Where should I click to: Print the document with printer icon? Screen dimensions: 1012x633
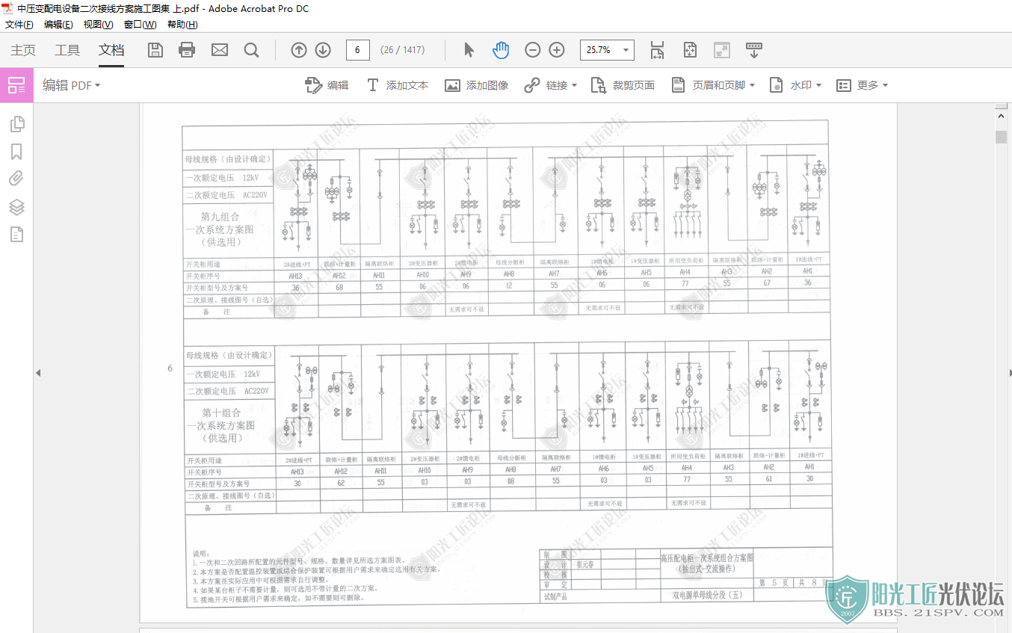(x=187, y=50)
